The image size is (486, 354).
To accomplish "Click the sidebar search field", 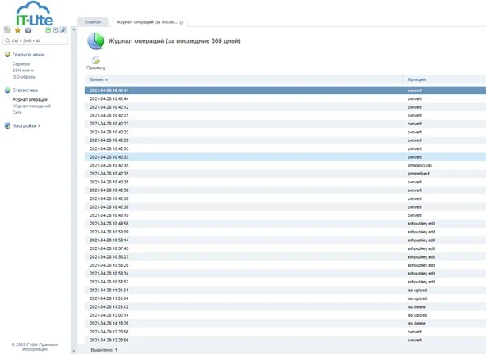I will click(x=36, y=40).
